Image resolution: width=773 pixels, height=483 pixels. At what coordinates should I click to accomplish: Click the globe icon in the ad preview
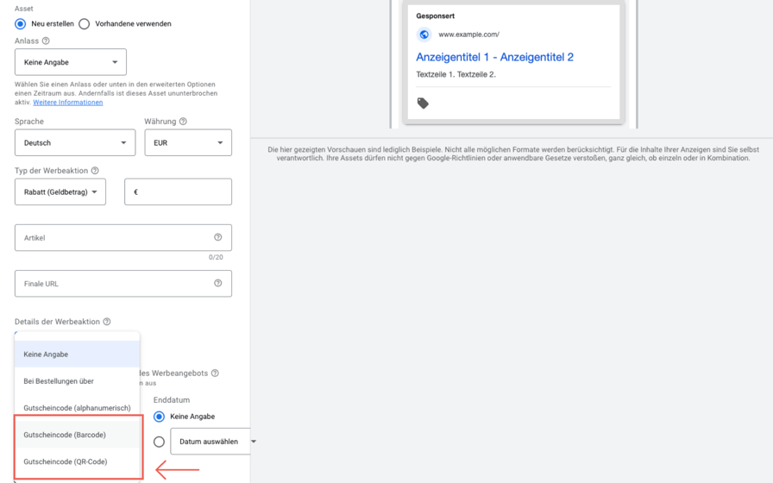(424, 34)
